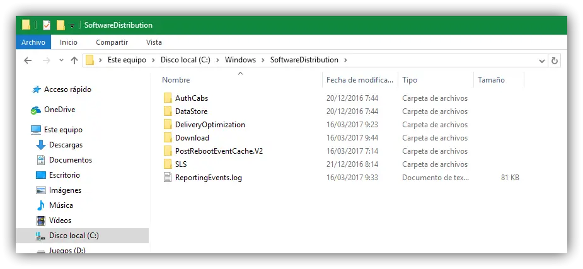This screenshot has width=583, height=269.
Task: Open Vídeos in the navigation pane
Action: [x=61, y=220]
